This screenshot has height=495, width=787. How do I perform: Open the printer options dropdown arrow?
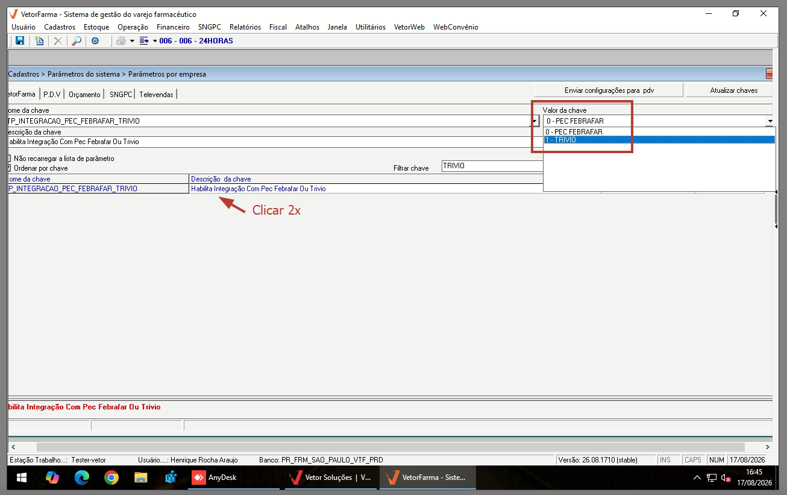(132, 41)
